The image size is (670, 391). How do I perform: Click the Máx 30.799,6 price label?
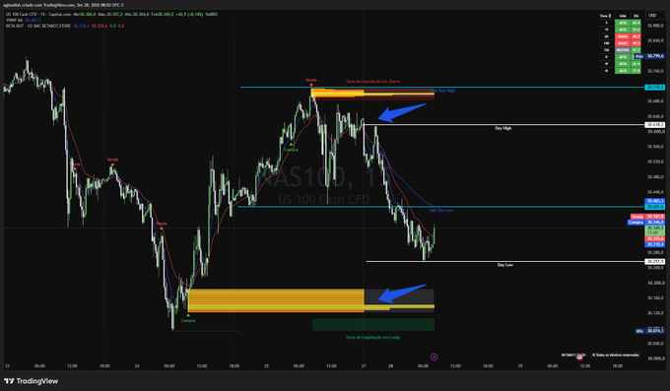[649, 56]
